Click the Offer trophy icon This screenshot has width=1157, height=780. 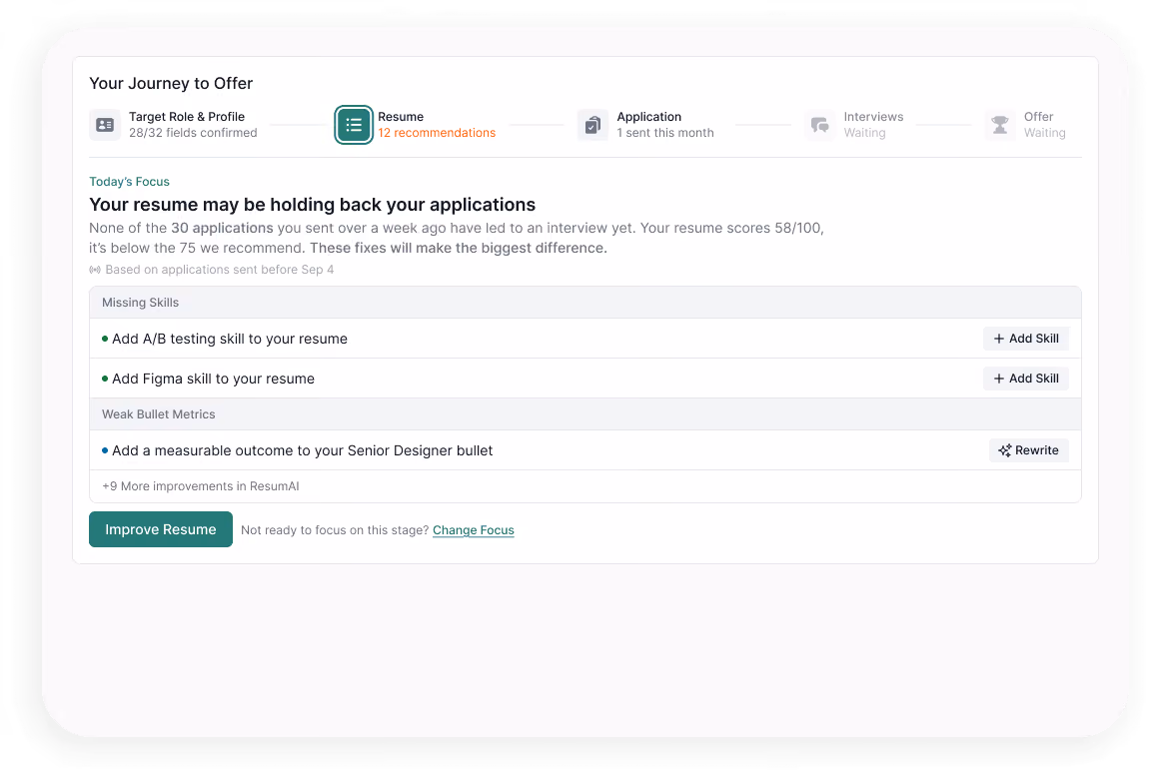[x=1000, y=125]
